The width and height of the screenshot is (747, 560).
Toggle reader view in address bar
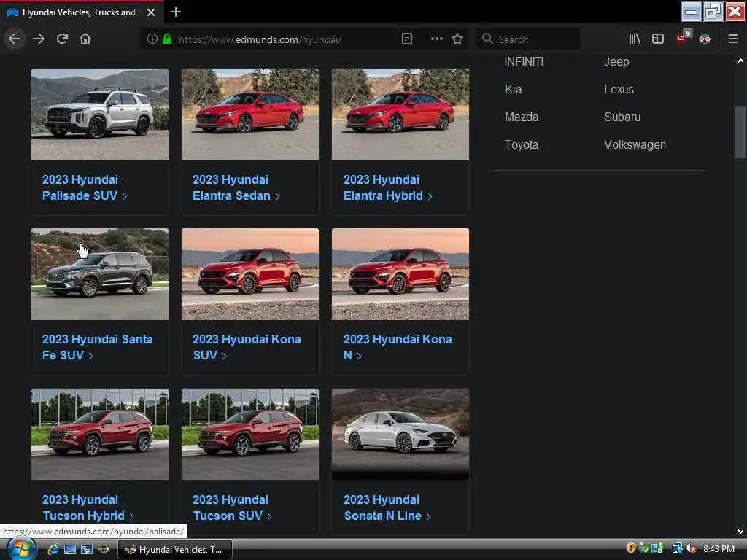pos(407,39)
